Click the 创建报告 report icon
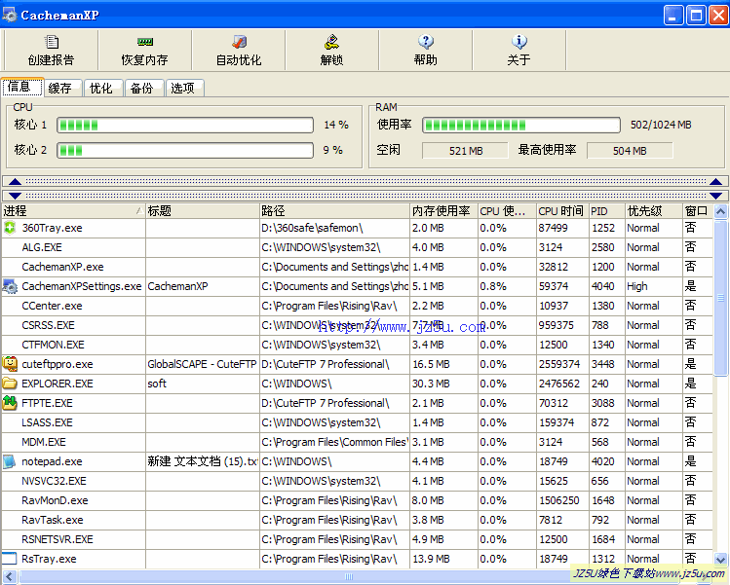 pos(52,42)
